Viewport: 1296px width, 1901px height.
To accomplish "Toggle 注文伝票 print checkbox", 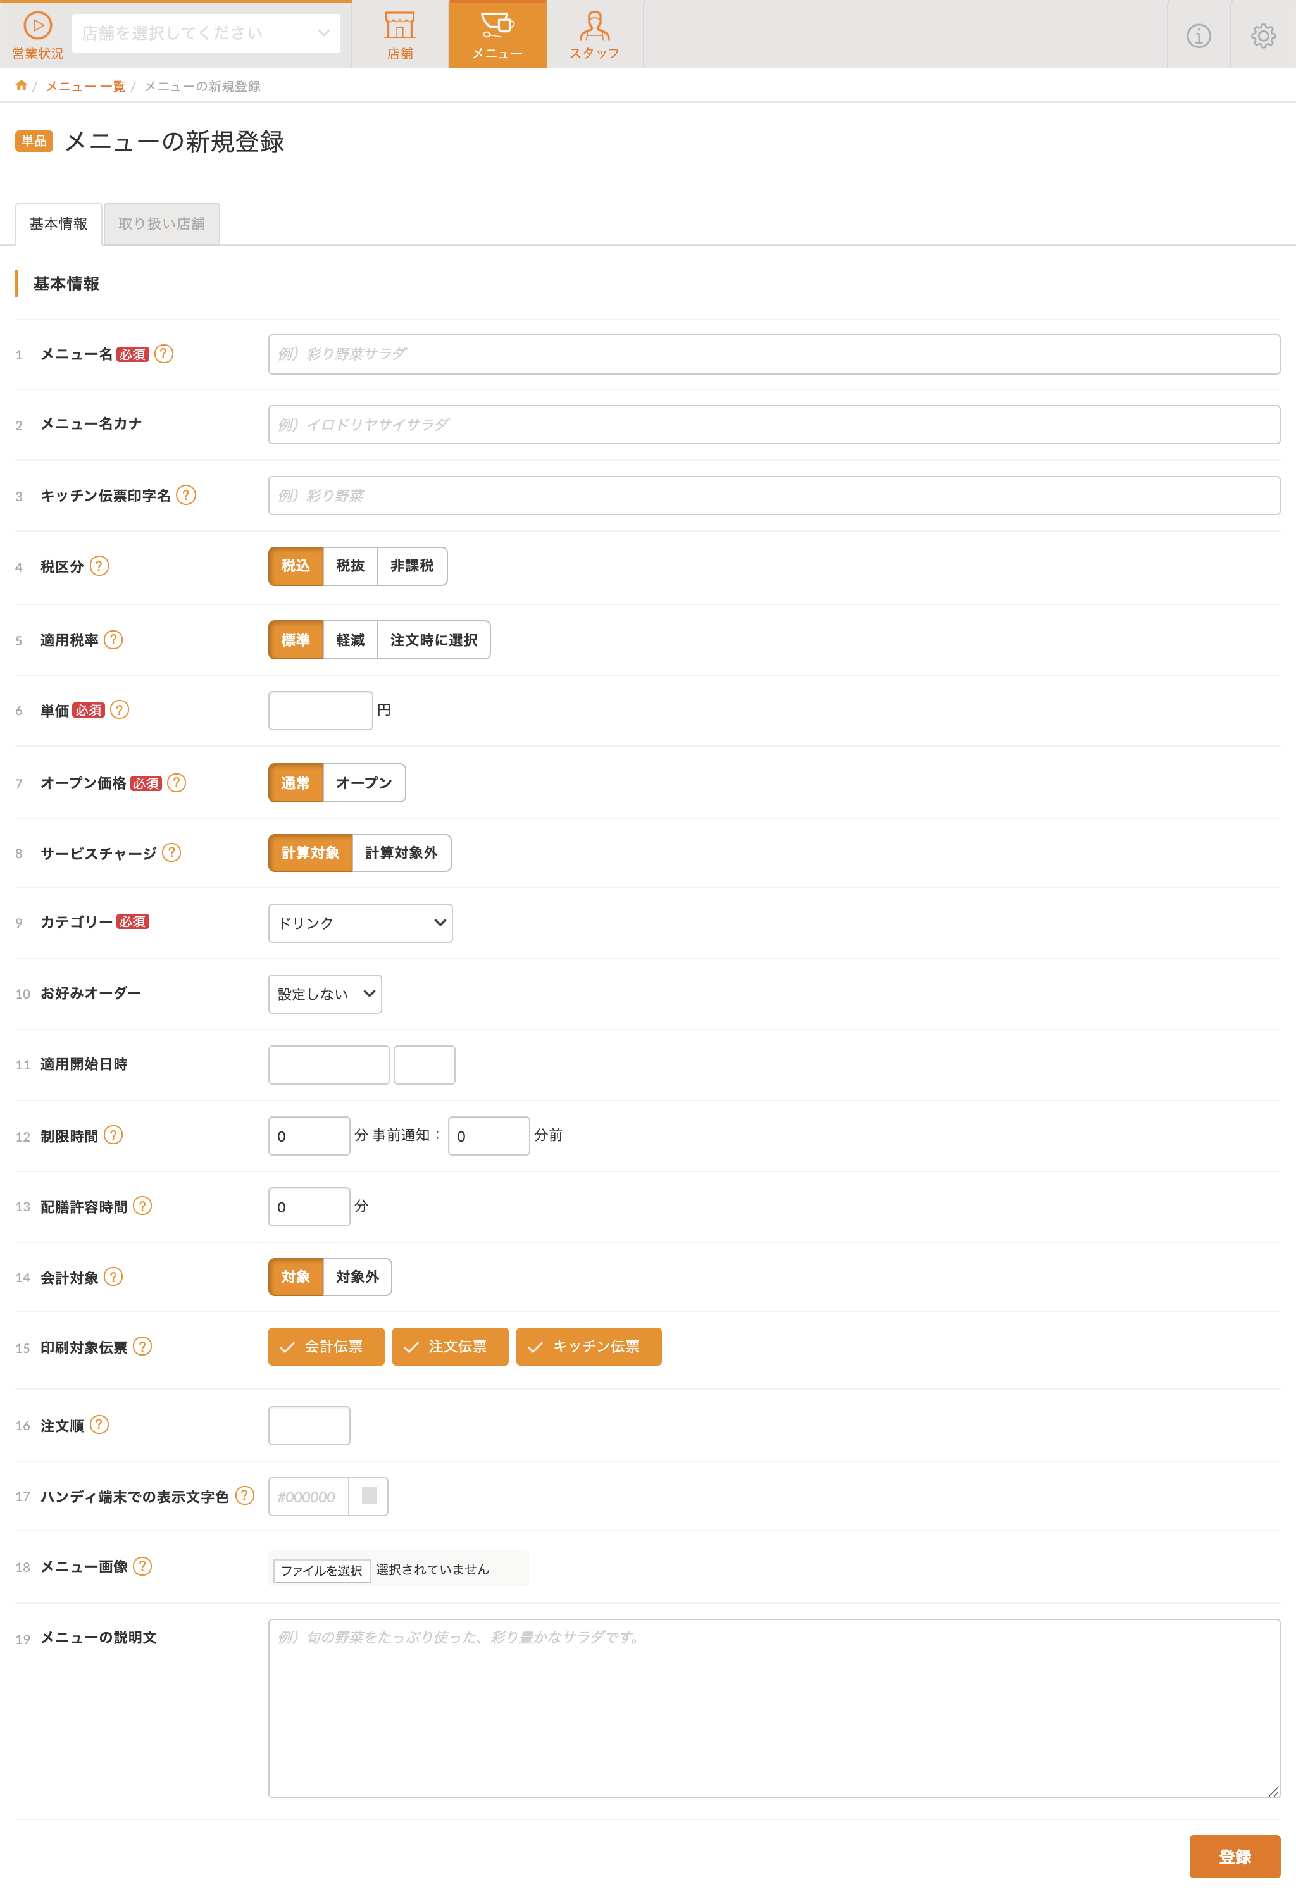I will 450,1347.
